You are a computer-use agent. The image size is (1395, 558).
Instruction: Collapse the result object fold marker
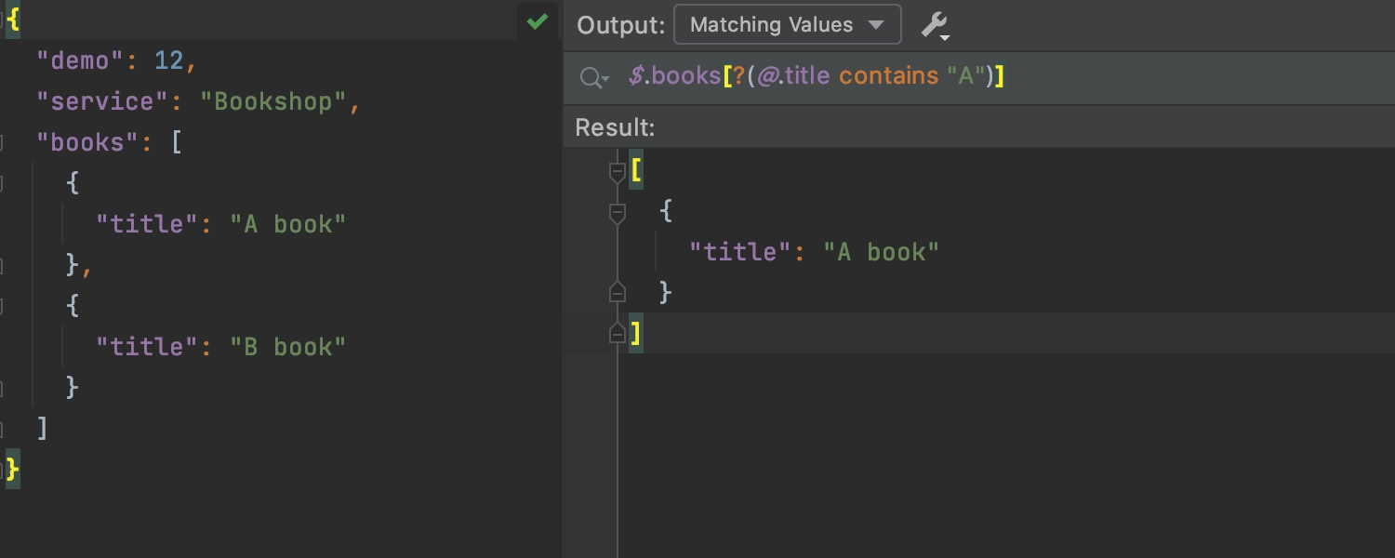coord(617,213)
